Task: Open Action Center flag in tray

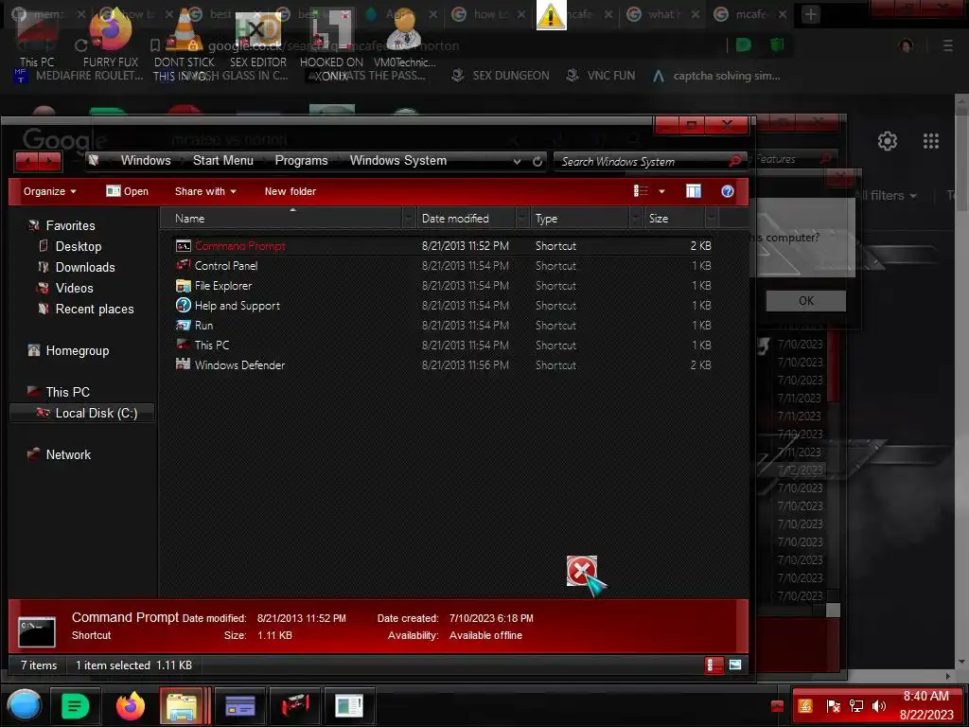Action: pyautogui.click(x=833, y=706)
